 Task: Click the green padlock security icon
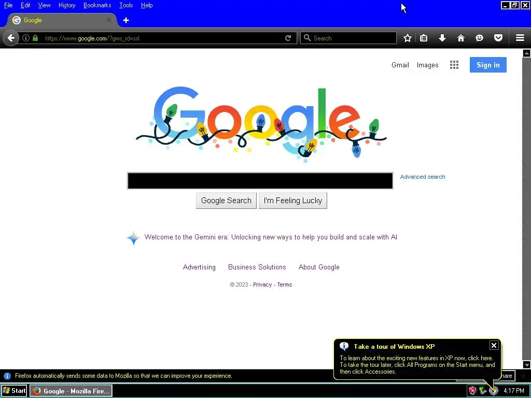[x=35, y=38]
